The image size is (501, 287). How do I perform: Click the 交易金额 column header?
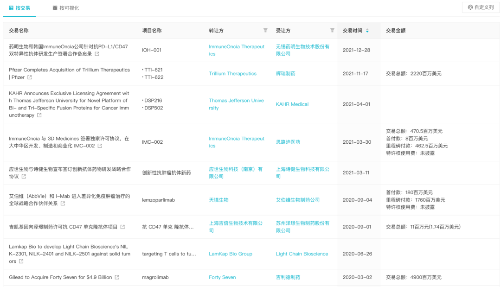[x=396, y=31]
